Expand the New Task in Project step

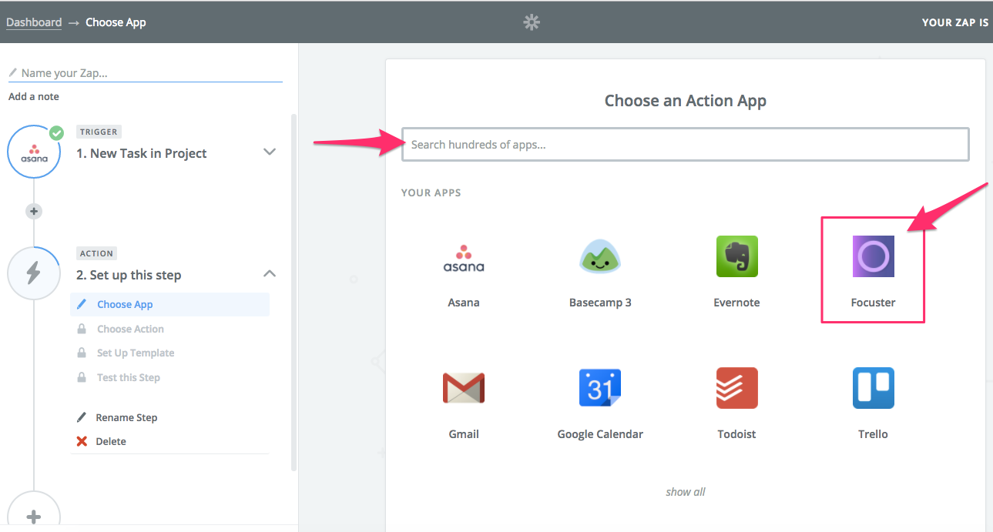point(270,152)
